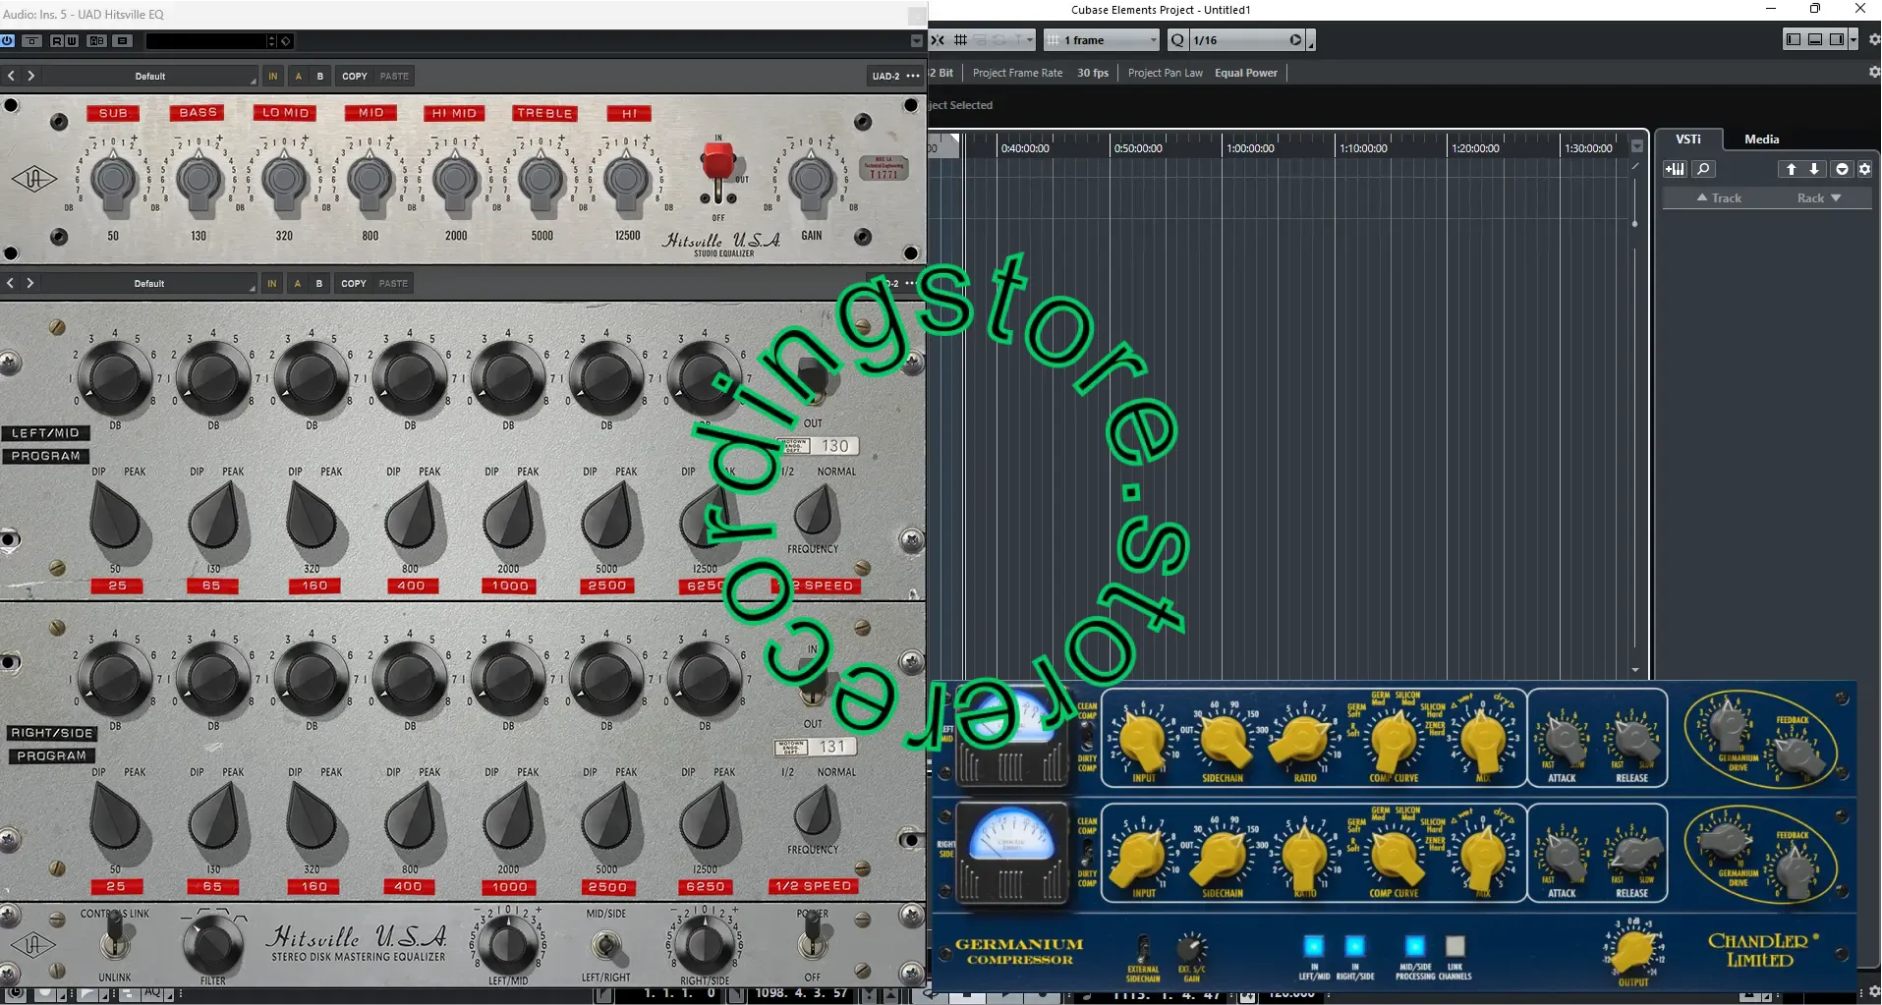
Task: Click COPY on top EQ toolbar
Action: coord(355,76)
